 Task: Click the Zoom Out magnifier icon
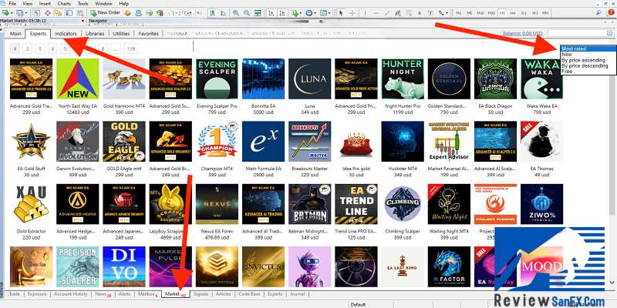[247, 12]
